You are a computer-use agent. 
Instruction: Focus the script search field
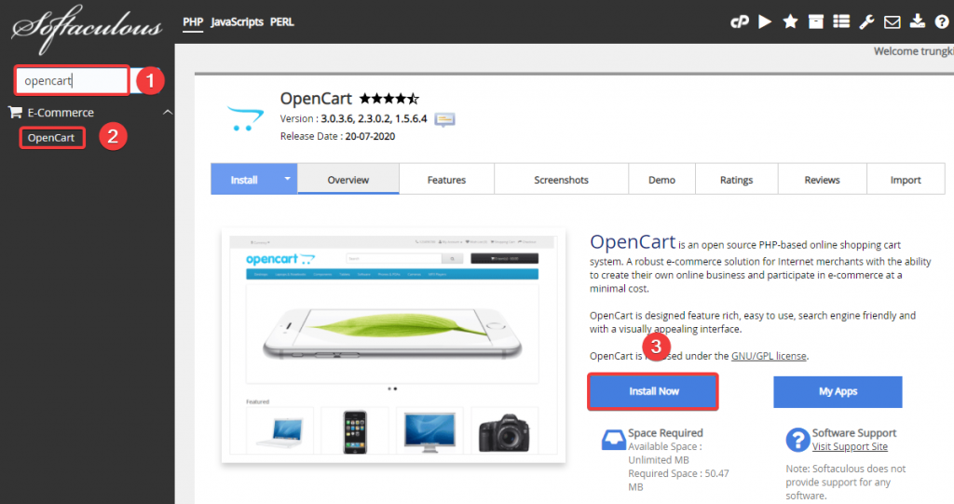pos(73,80)
